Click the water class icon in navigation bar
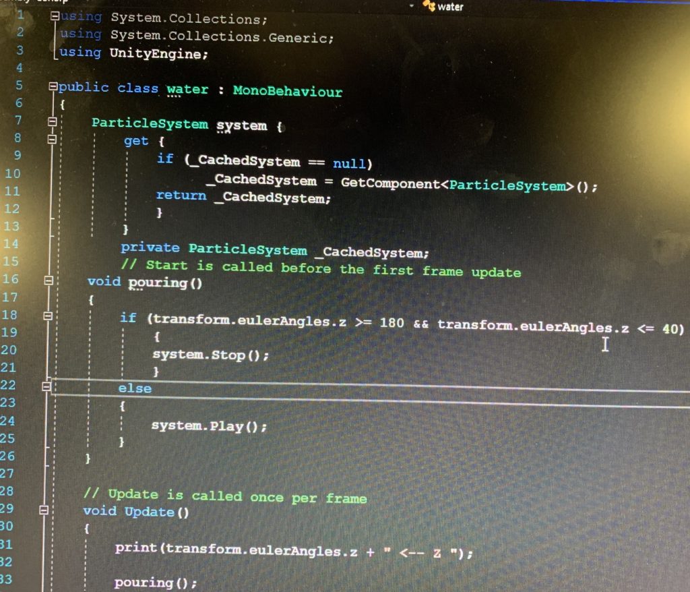 [x=429, y=5]
